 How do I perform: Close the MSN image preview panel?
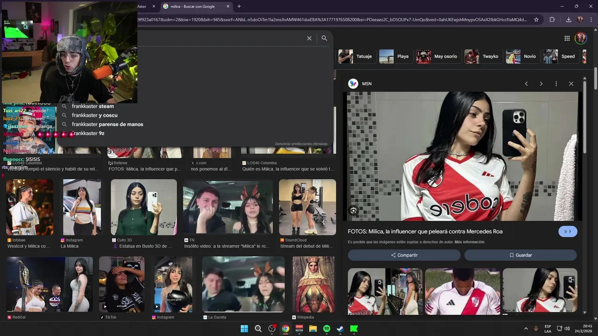(x=571, y=84)
